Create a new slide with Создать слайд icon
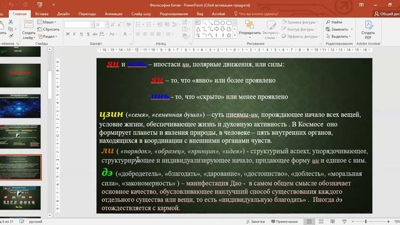Screen dimensions: 400x225 click(x=29, y=24)
